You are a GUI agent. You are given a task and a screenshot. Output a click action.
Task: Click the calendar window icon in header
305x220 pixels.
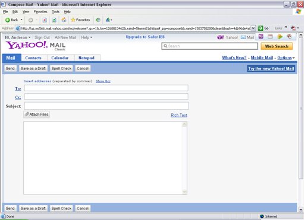point(271,37)
